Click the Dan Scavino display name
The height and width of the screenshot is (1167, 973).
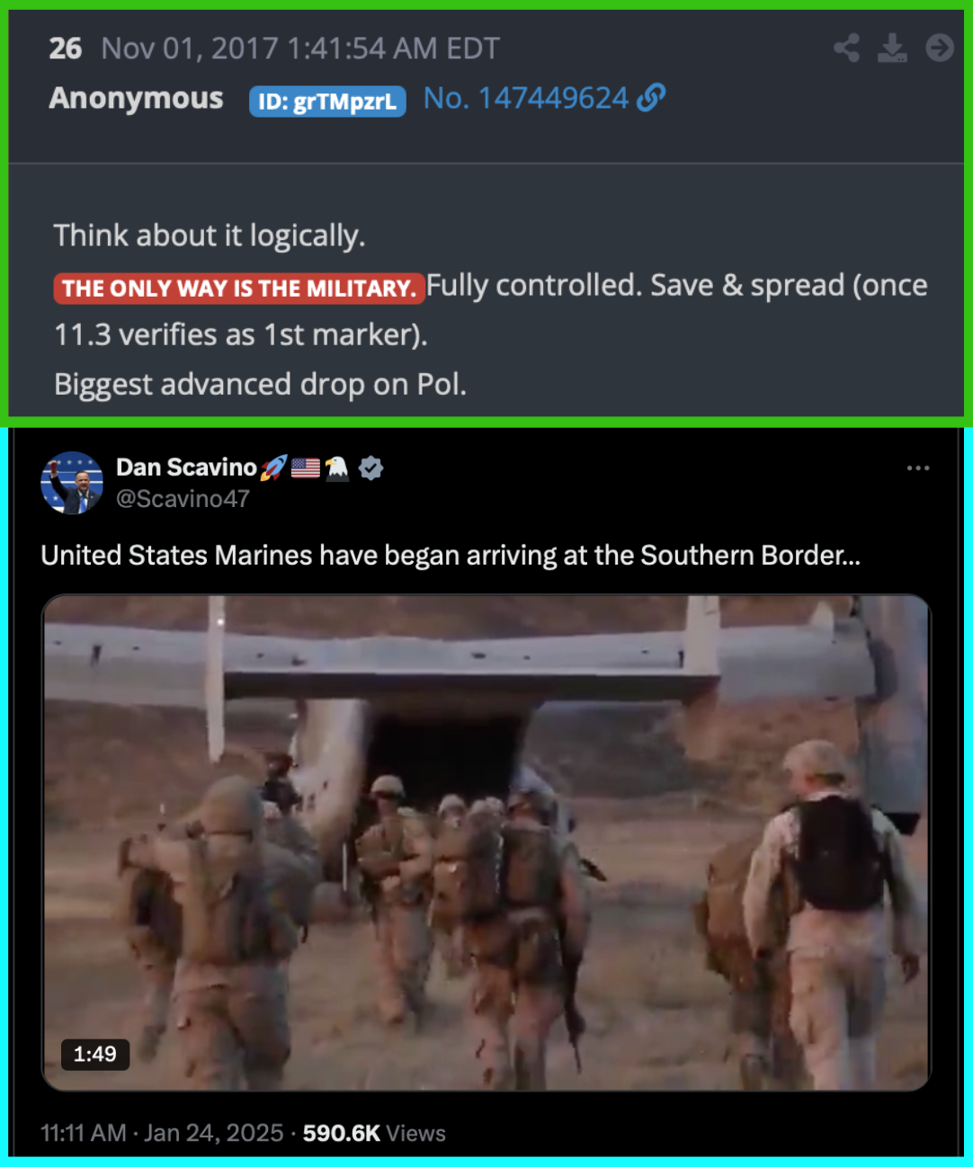[187, 468]
